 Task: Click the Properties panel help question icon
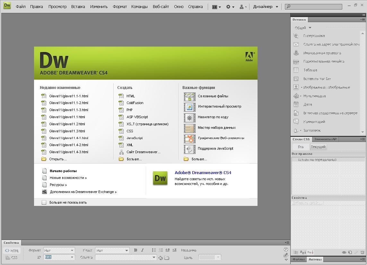click(x=286, y=249)
